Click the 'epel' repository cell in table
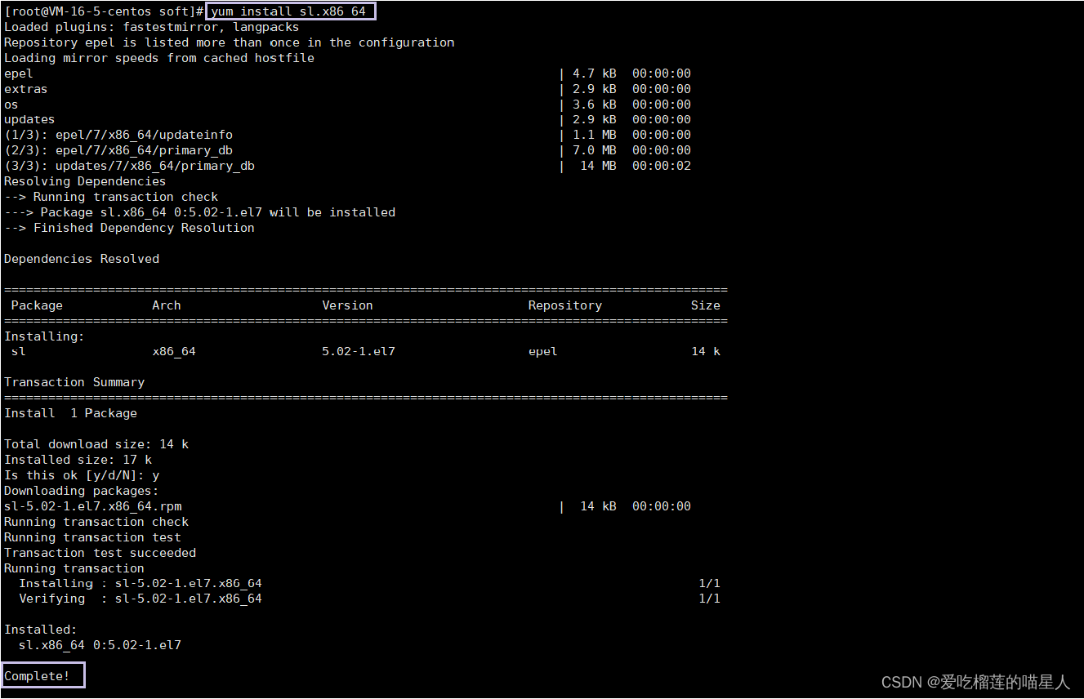The image size is (1084, 699). (x=543, y=351)
